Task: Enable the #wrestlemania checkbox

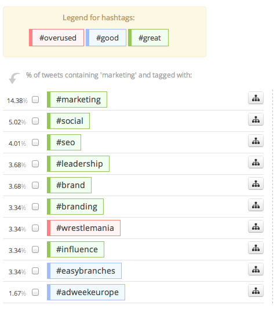Action: 35,228
